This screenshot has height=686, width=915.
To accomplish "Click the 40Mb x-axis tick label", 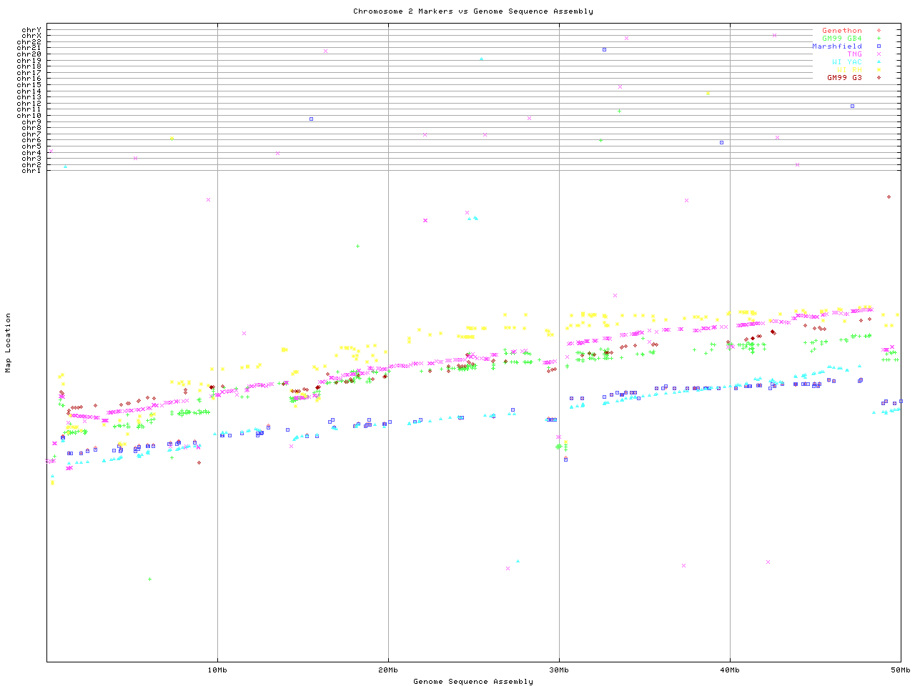I will click(730, 670).
